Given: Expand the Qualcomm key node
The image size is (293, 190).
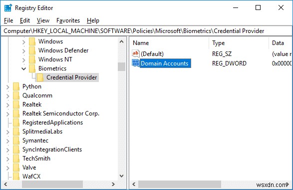Looking at the screenshot, I should pos(8,96).
